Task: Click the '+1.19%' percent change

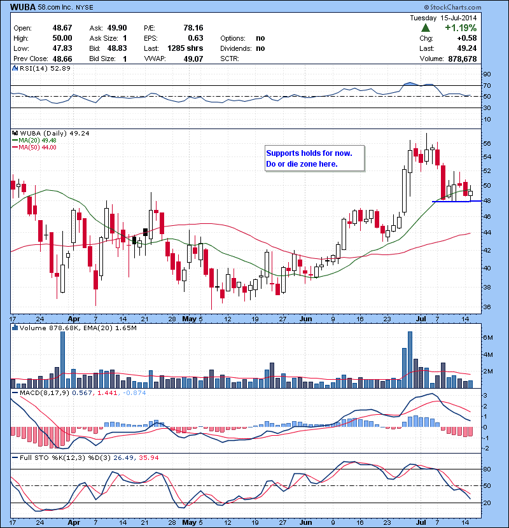Action: 461,27
